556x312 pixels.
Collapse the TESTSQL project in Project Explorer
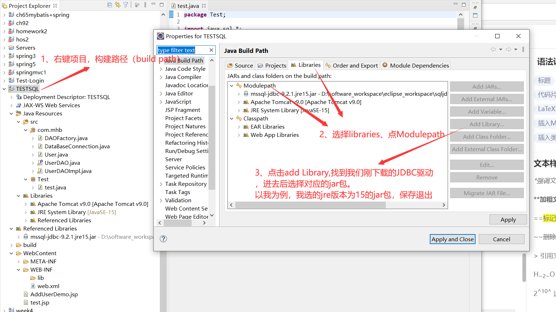click(4, 89)
